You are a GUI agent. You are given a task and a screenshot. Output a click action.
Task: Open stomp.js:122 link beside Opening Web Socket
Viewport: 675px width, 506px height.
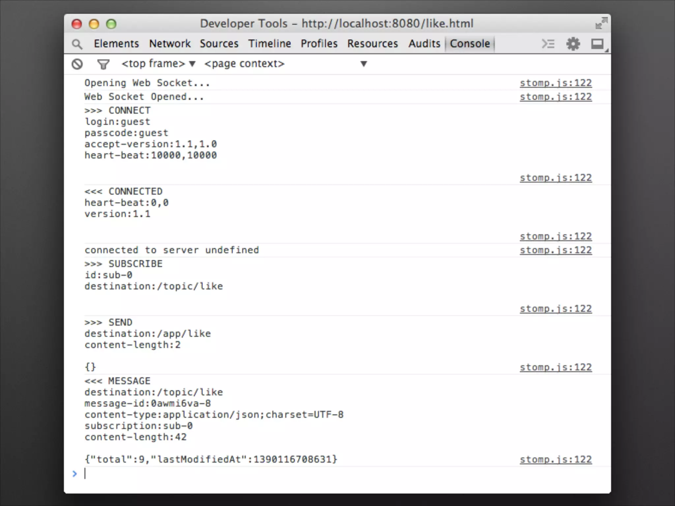(556, 83)
